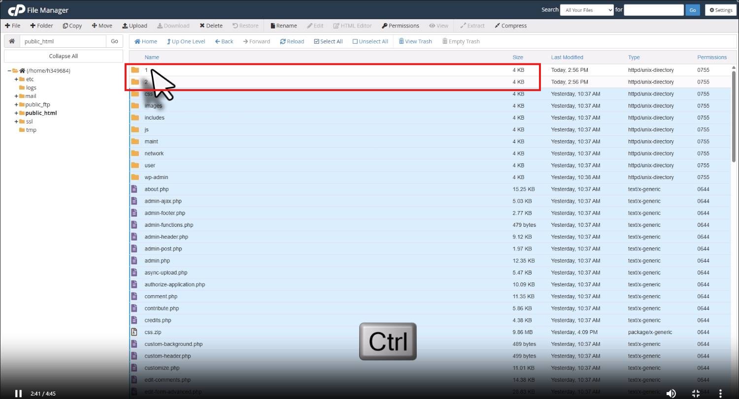Viewport: 739px width, 399px height.
Task: Click the blue search Go button
Action: (693, 10)
